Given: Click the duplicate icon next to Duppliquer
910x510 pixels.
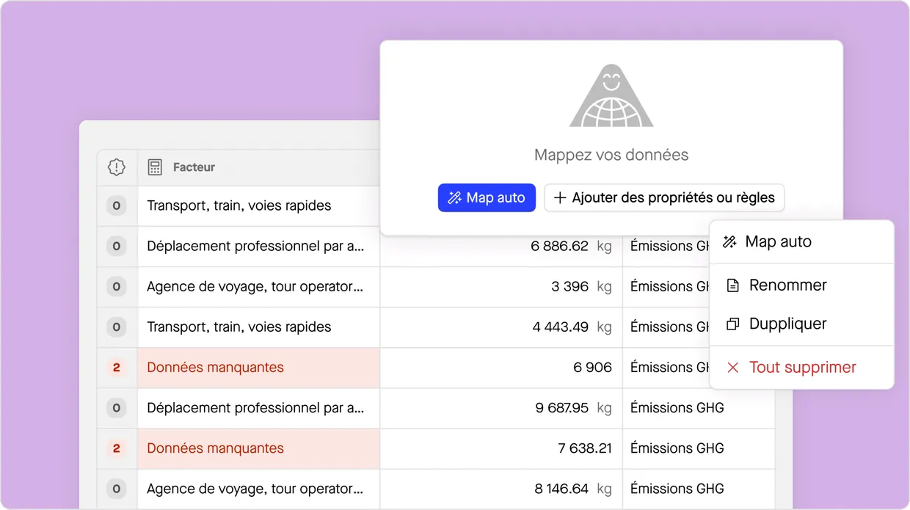Looking at the screenshot, I should 732,324.
